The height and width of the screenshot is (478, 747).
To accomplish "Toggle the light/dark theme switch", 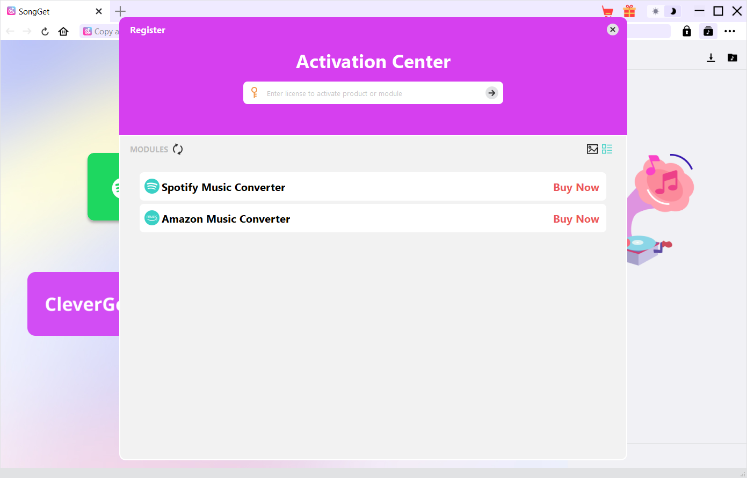I will pos(664,11).
